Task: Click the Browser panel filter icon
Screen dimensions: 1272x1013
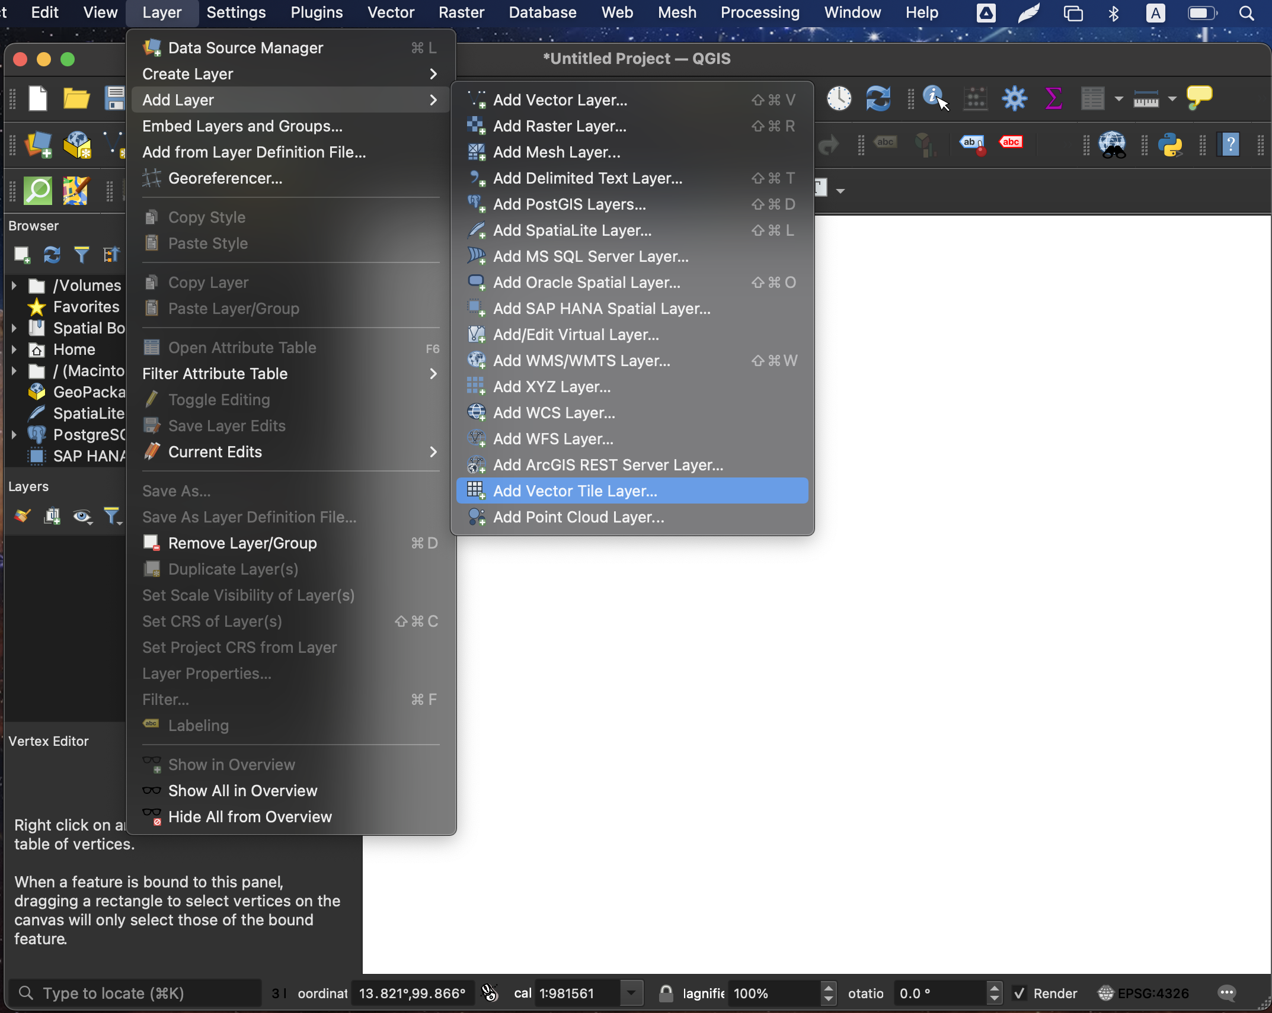Action: (81, 255)
